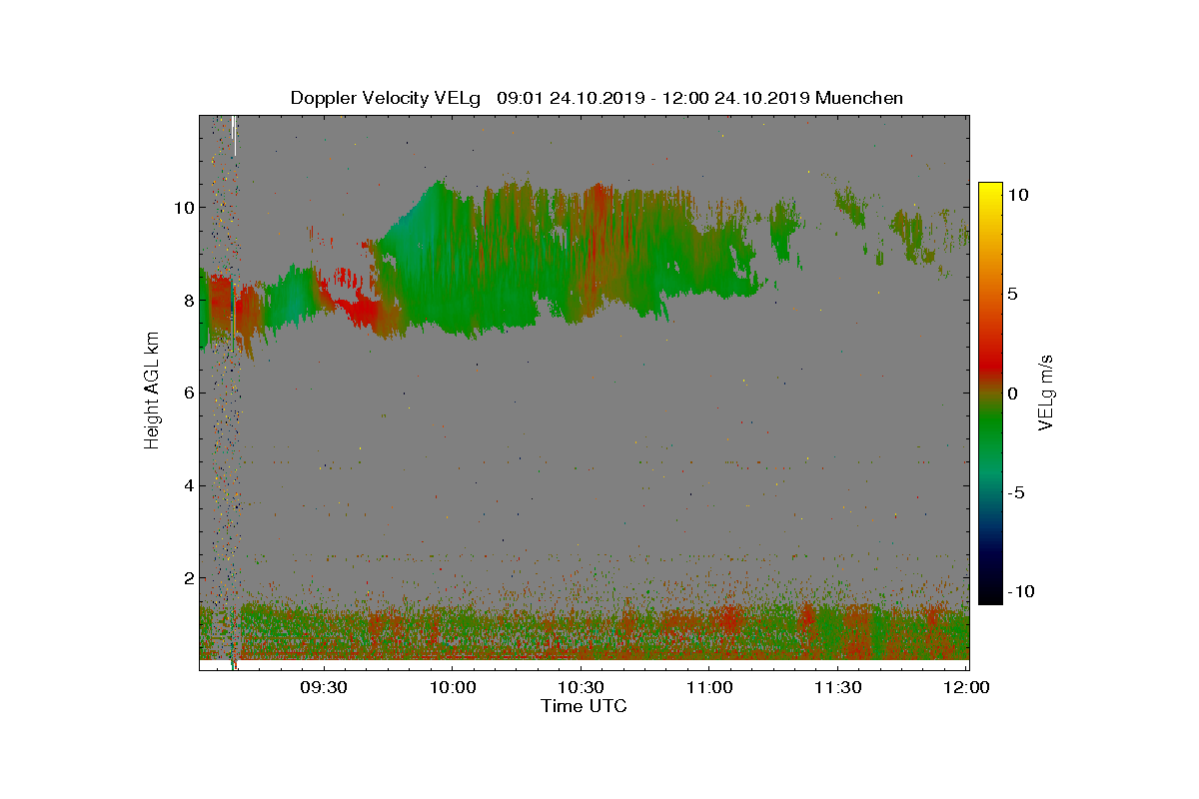Click the '10:00' time axis label
This screenshot has width=1199, height=799.
pyautogui.click(x=452, y=687)
